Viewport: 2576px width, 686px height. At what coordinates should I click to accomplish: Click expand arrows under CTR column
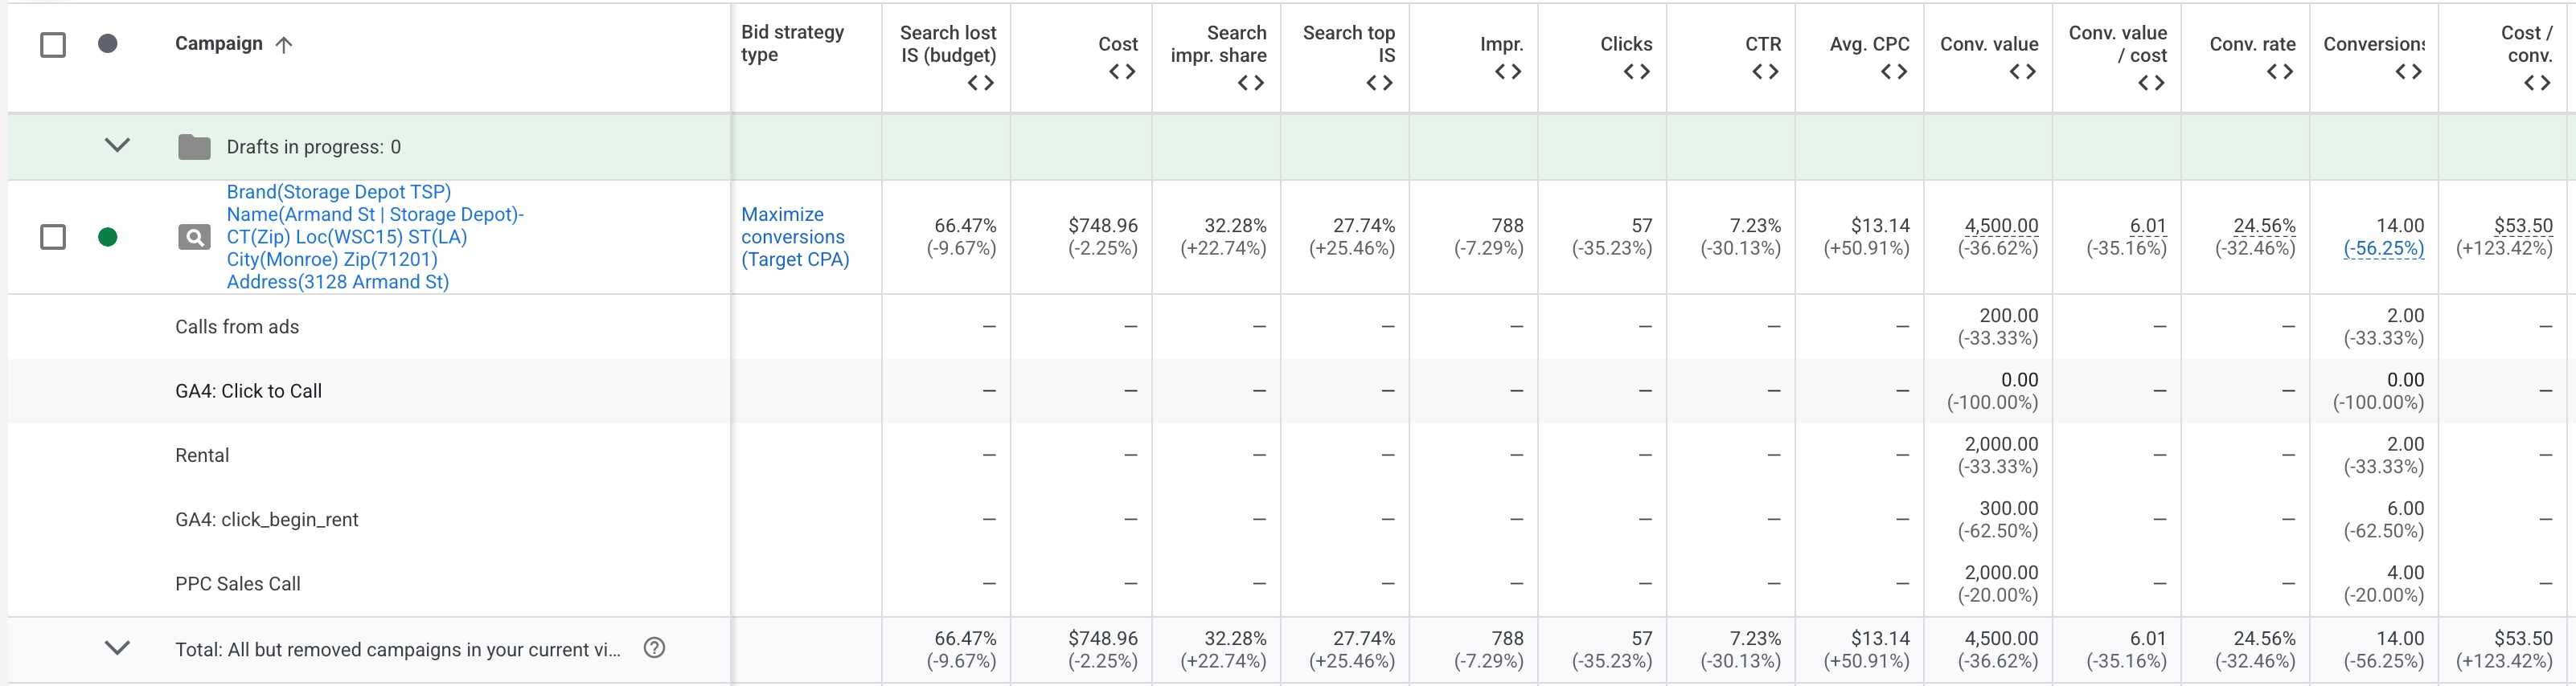(1765, 72)
